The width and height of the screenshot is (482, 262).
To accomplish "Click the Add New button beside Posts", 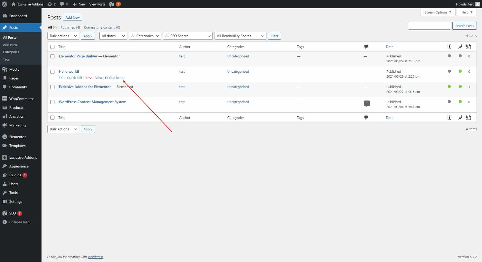I will point(73,17).
